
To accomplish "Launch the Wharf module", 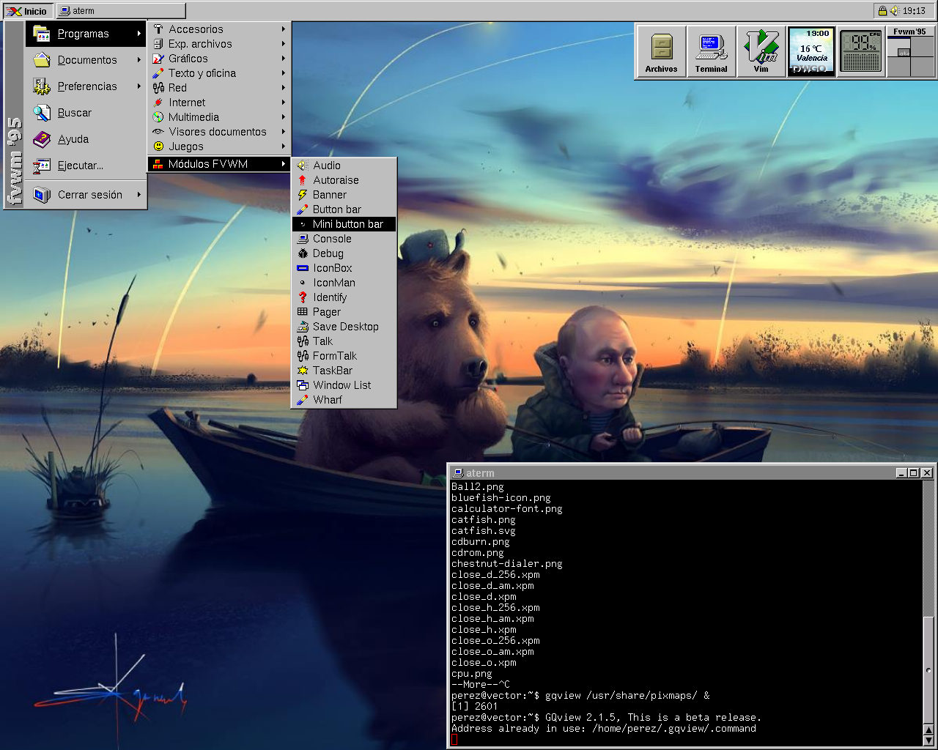I will (x=344, y=400).
